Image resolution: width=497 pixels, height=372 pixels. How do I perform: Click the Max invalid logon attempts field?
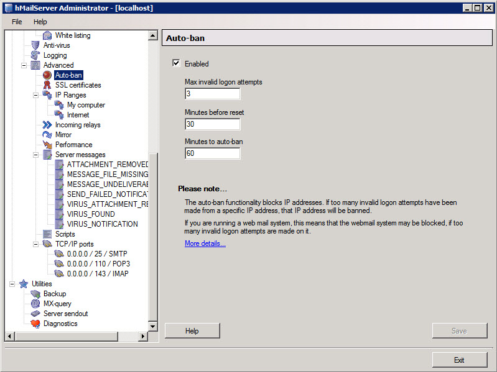(x=212, y=94)
